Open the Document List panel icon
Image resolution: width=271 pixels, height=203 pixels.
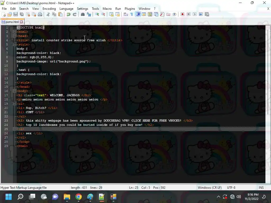[156, 14]
